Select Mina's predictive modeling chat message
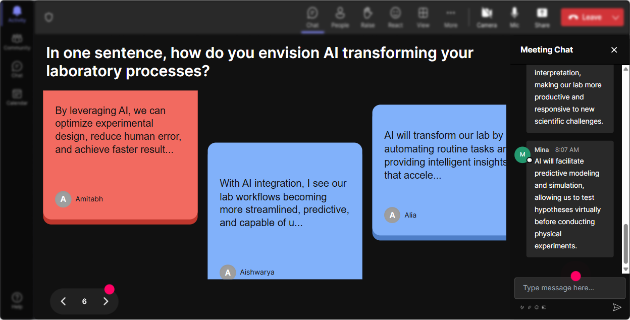Screen dimensions: 630x320 pyautogui.click(x=570, y=199)
